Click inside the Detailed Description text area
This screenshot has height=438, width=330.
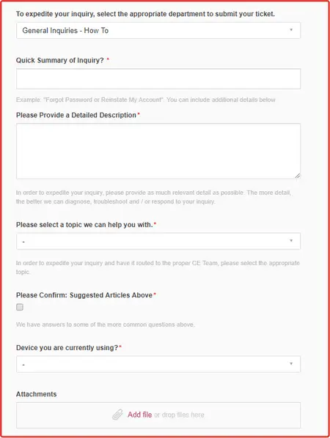158,151
